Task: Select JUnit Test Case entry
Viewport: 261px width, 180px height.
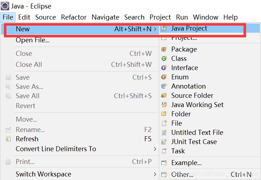Action: (210, 142)
